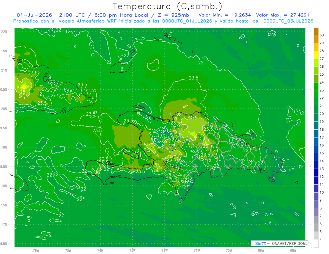
Task: Pick the orange swatch between 29 and 30
Action: click(316, 39)
